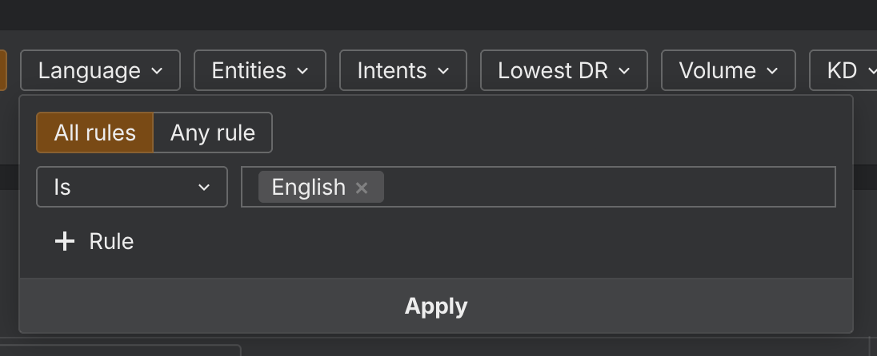Screen dimensions: 877x356
Task: Open the Lowest DR filter
Action: click(563, 71)
